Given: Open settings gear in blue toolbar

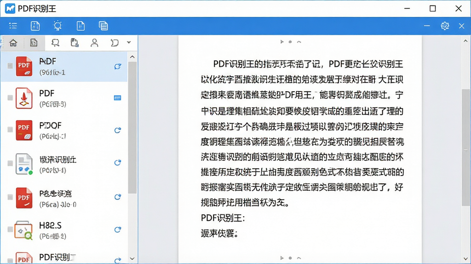Looking at the screenshot, I should 445,26.
